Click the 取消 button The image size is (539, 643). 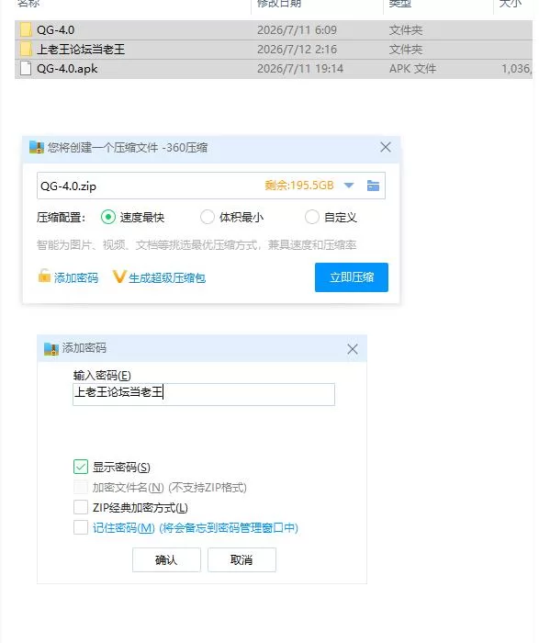(x=241, y=559)
